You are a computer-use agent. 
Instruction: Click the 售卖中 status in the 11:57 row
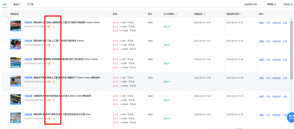(167, 45)
